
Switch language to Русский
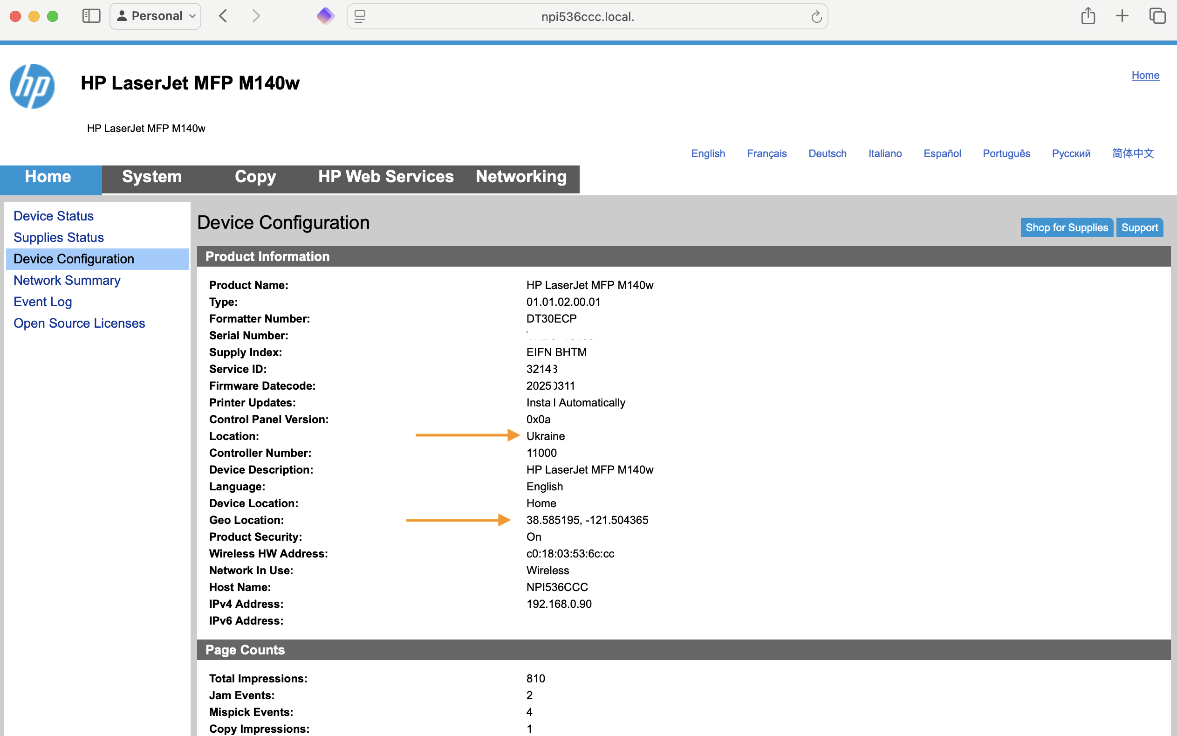1071,153
